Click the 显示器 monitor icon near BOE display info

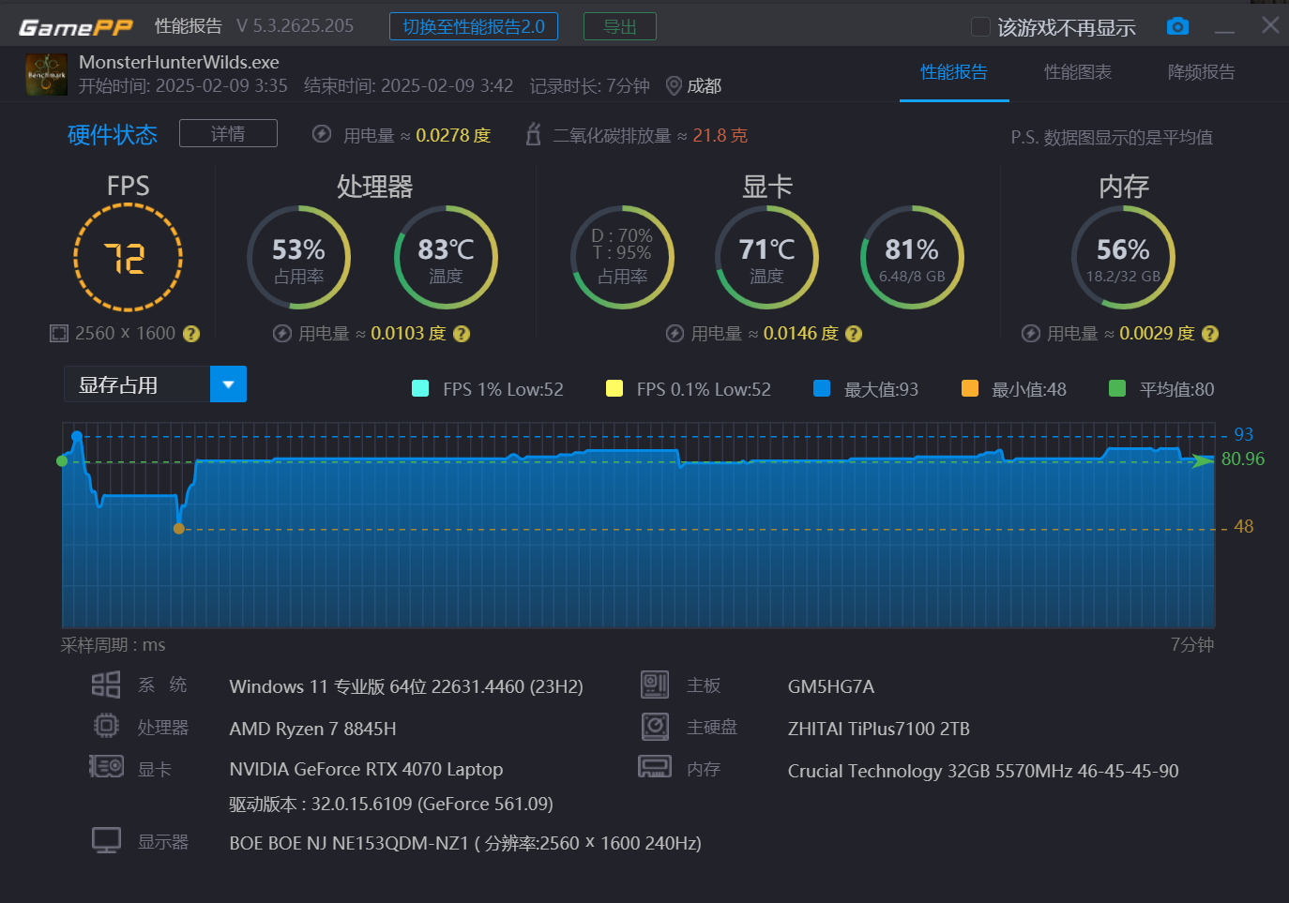(x=106, y=840)
